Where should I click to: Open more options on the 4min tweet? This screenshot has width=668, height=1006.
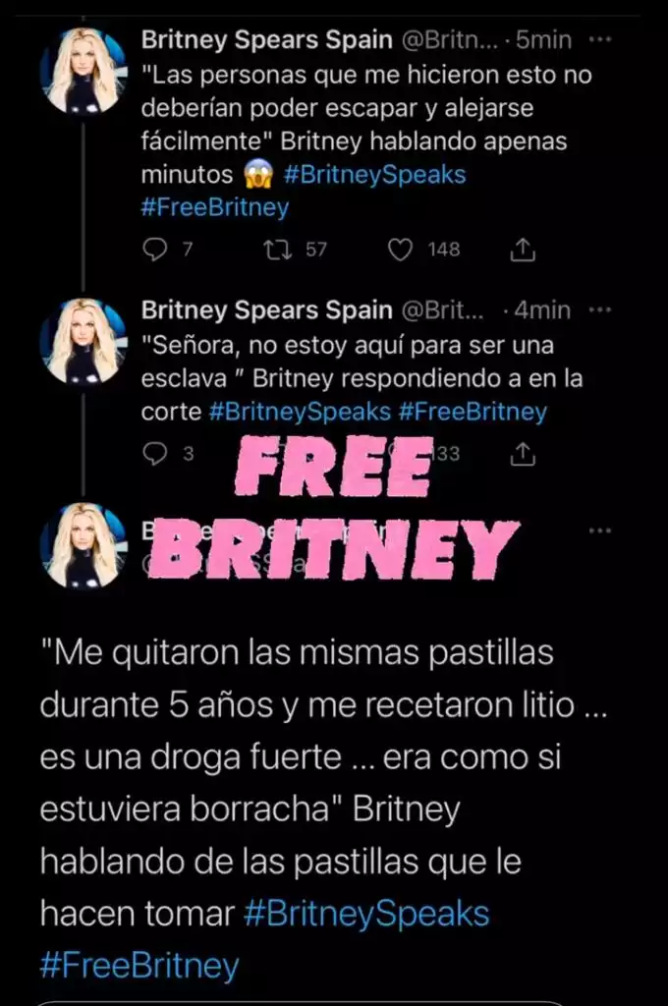(x=600, y=309)
